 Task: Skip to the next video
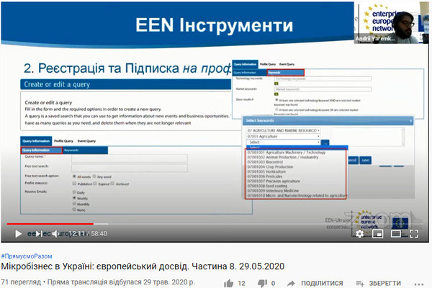39,234
